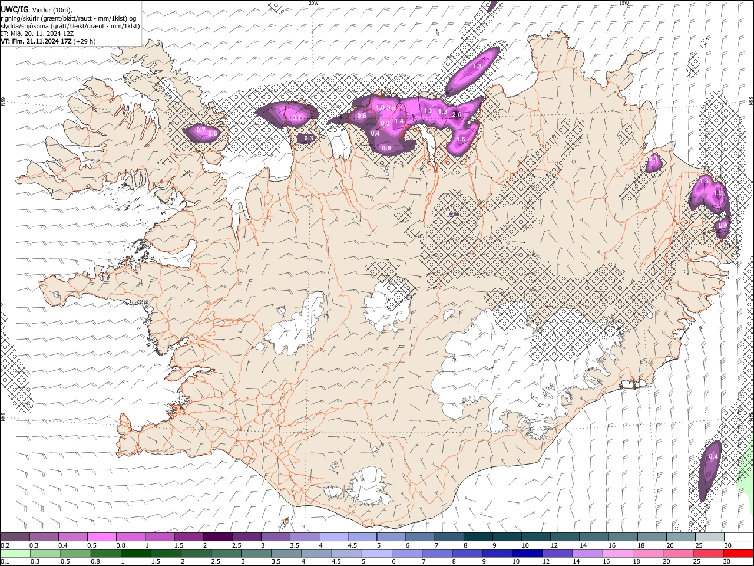This screenshot has height=566, width=754.
Task: Pick the violet 12 swatch in the rain scale
Action: [557, 553]
